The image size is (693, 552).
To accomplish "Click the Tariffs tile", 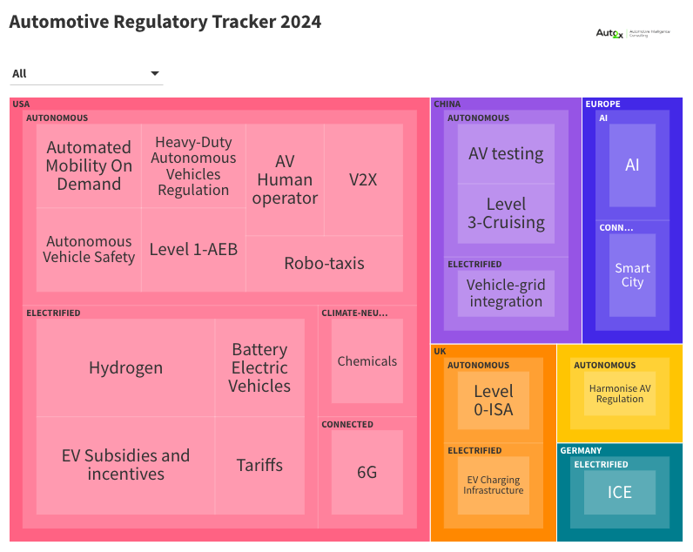I will pos(259,465).
